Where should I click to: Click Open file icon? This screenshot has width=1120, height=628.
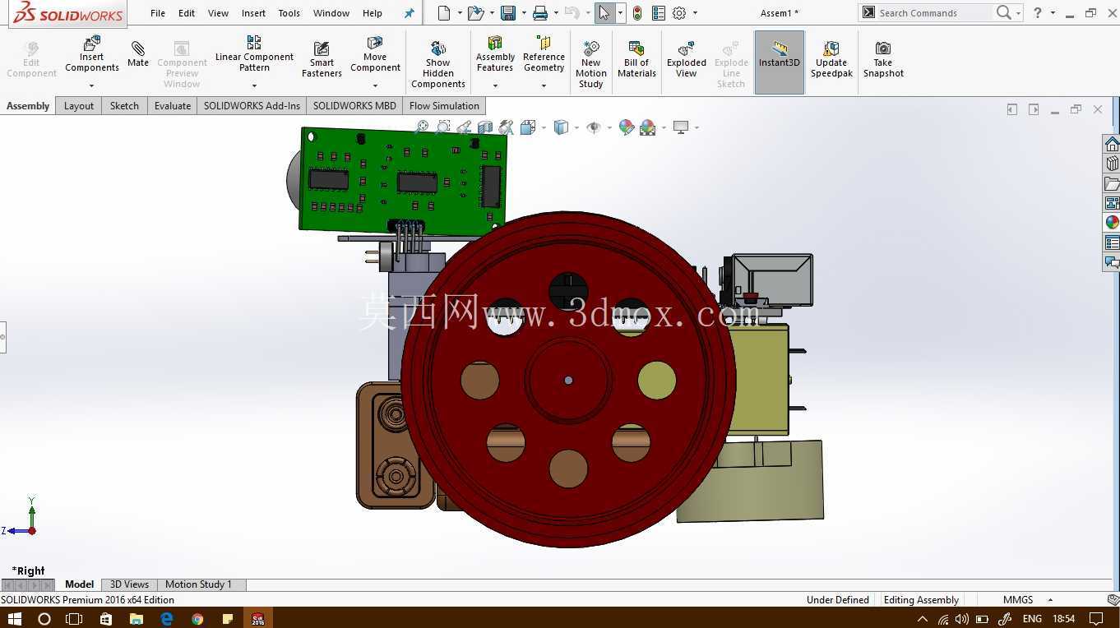(475, 13)
